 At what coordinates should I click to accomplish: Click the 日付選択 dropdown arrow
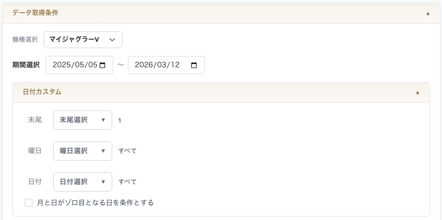103,182
